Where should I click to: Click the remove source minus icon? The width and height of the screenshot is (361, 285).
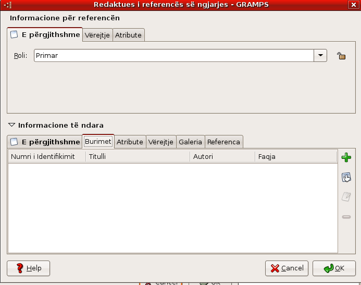click(346, 217)
